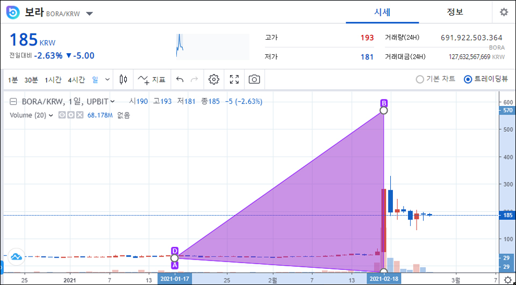
Task: Redo the chart action
Action: (x=195, y=79)
